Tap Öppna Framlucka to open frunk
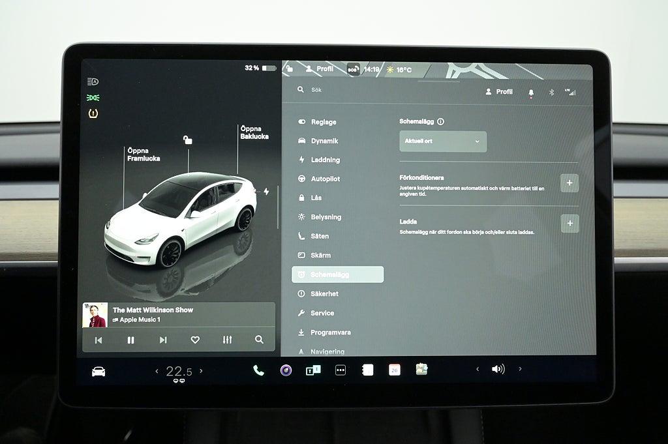The image size is (668, 444). [143, 155]
